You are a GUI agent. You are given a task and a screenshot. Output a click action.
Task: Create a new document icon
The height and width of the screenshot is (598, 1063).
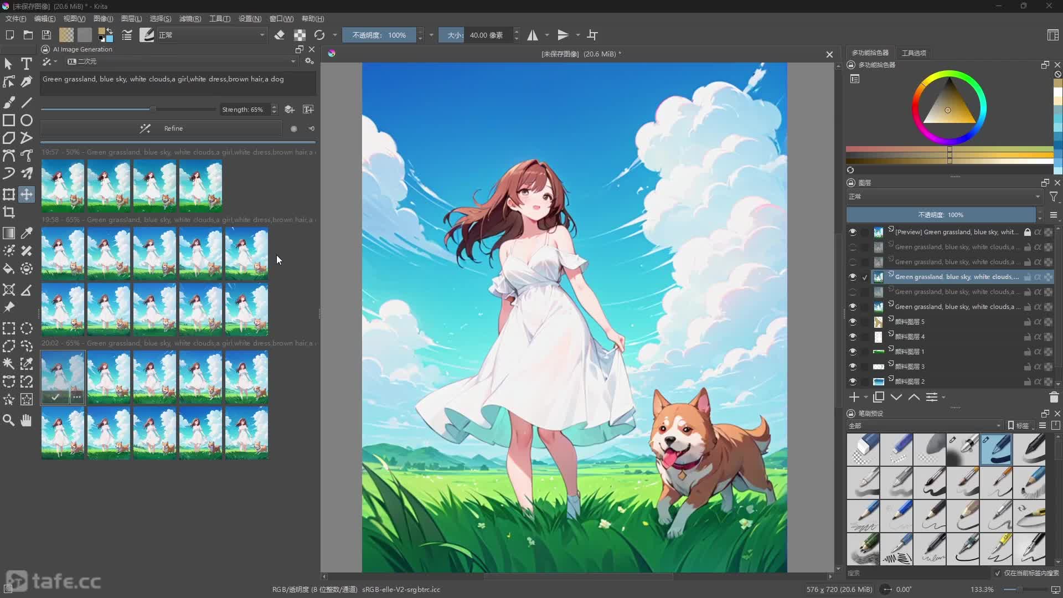pos(9,35)
